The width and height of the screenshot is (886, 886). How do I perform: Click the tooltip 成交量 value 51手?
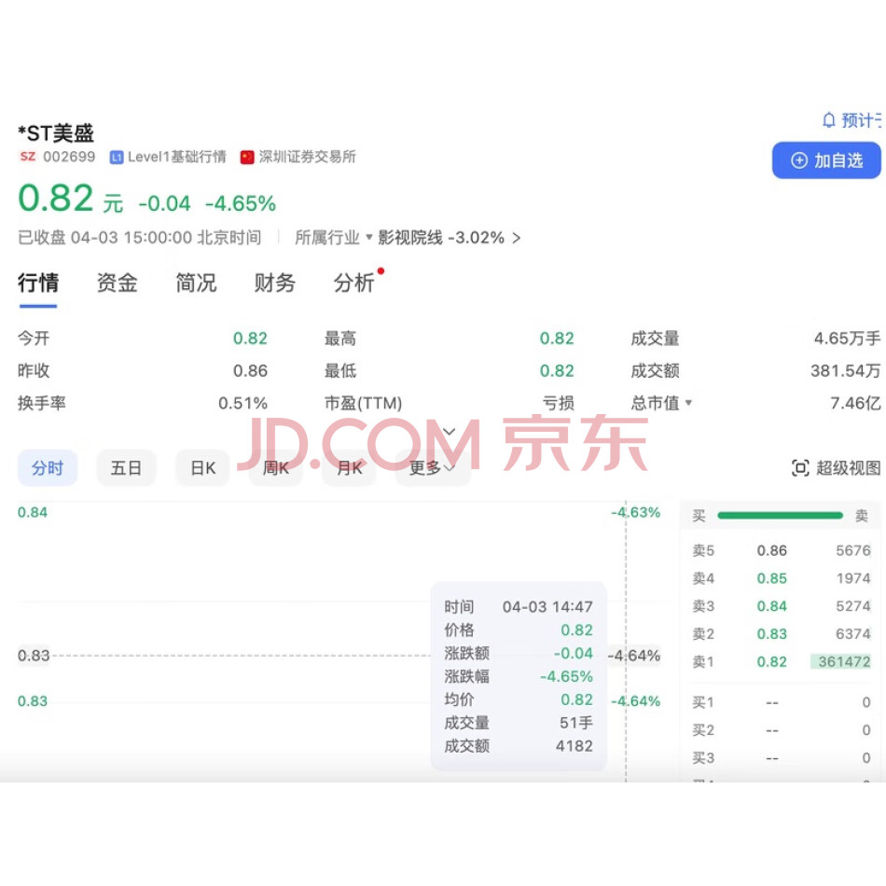tap(576, 723)
